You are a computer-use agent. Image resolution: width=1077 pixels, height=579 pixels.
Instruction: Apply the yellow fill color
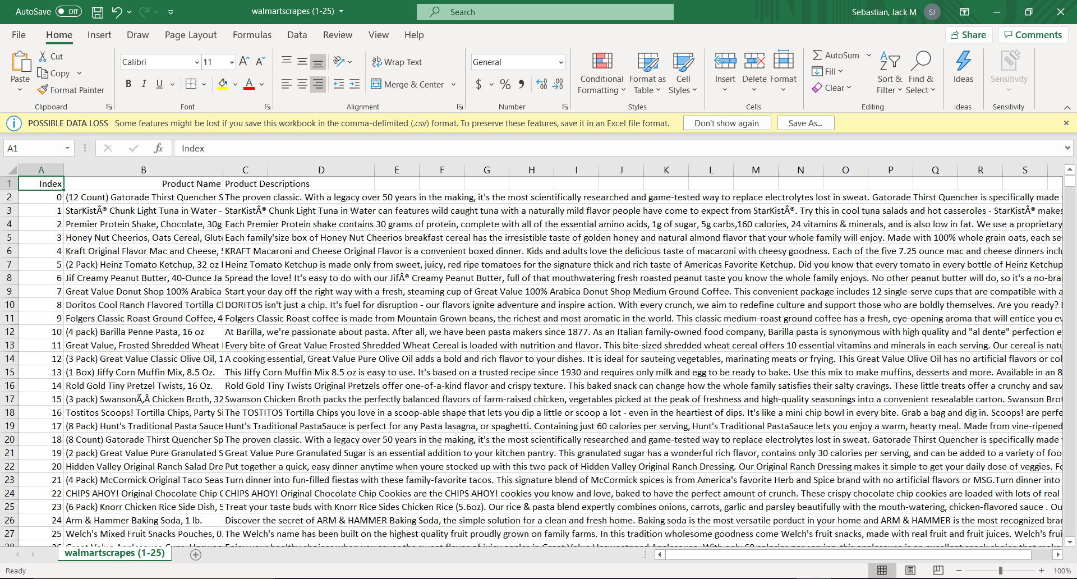(x=223, y=84)
